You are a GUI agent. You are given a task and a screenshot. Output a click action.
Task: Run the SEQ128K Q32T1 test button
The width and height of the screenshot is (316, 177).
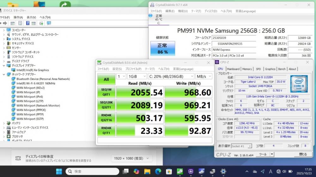tap(106, 105)
